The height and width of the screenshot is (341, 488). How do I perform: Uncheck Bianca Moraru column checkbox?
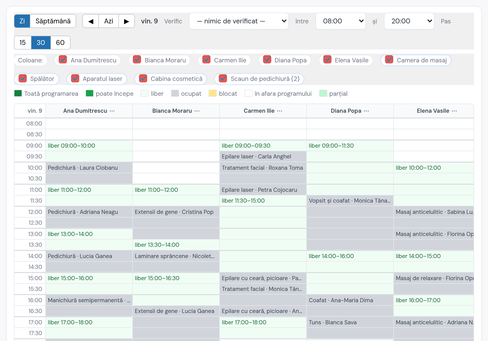137,60
